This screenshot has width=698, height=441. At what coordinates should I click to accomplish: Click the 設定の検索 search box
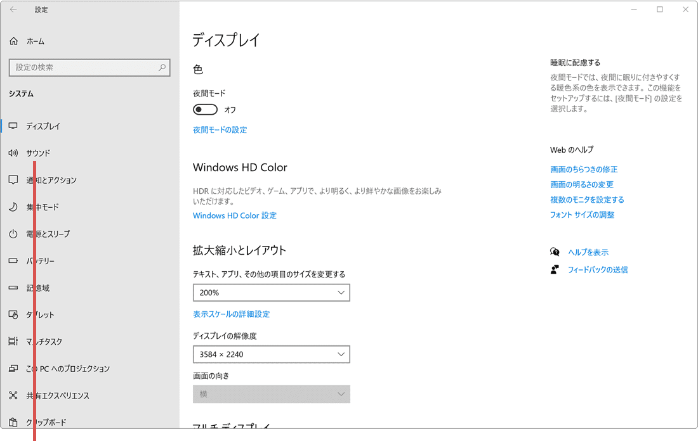(x=89, y=67)
